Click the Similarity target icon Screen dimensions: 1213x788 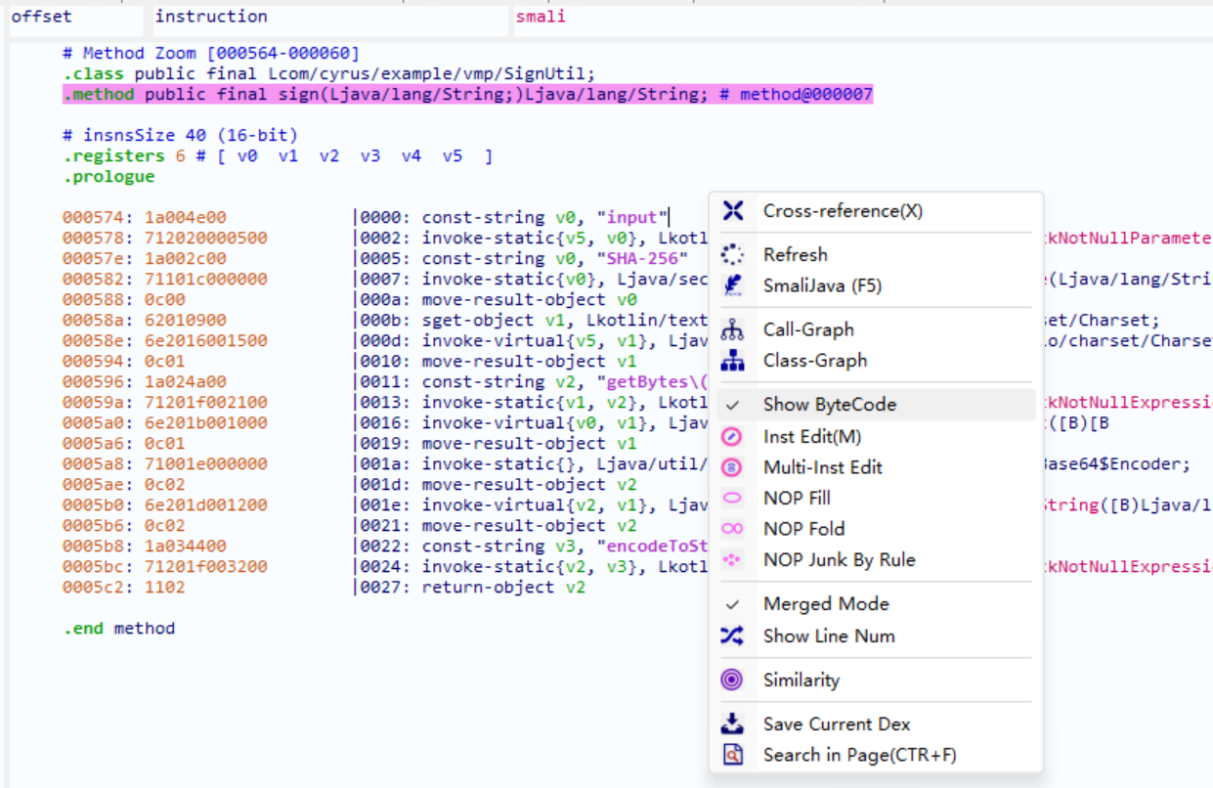coord(732,679)
